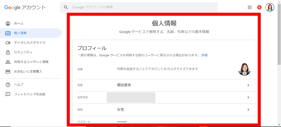The height and width of the screenshot is (127, 281).
Task: Click the 生年月日 label
Action: coord(82,98)
